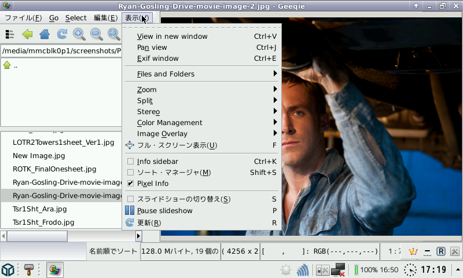The height and width of the screenshot is (278, 463).
Task: Click the brightness sun tray icon
Action: [x=286, y=270]
